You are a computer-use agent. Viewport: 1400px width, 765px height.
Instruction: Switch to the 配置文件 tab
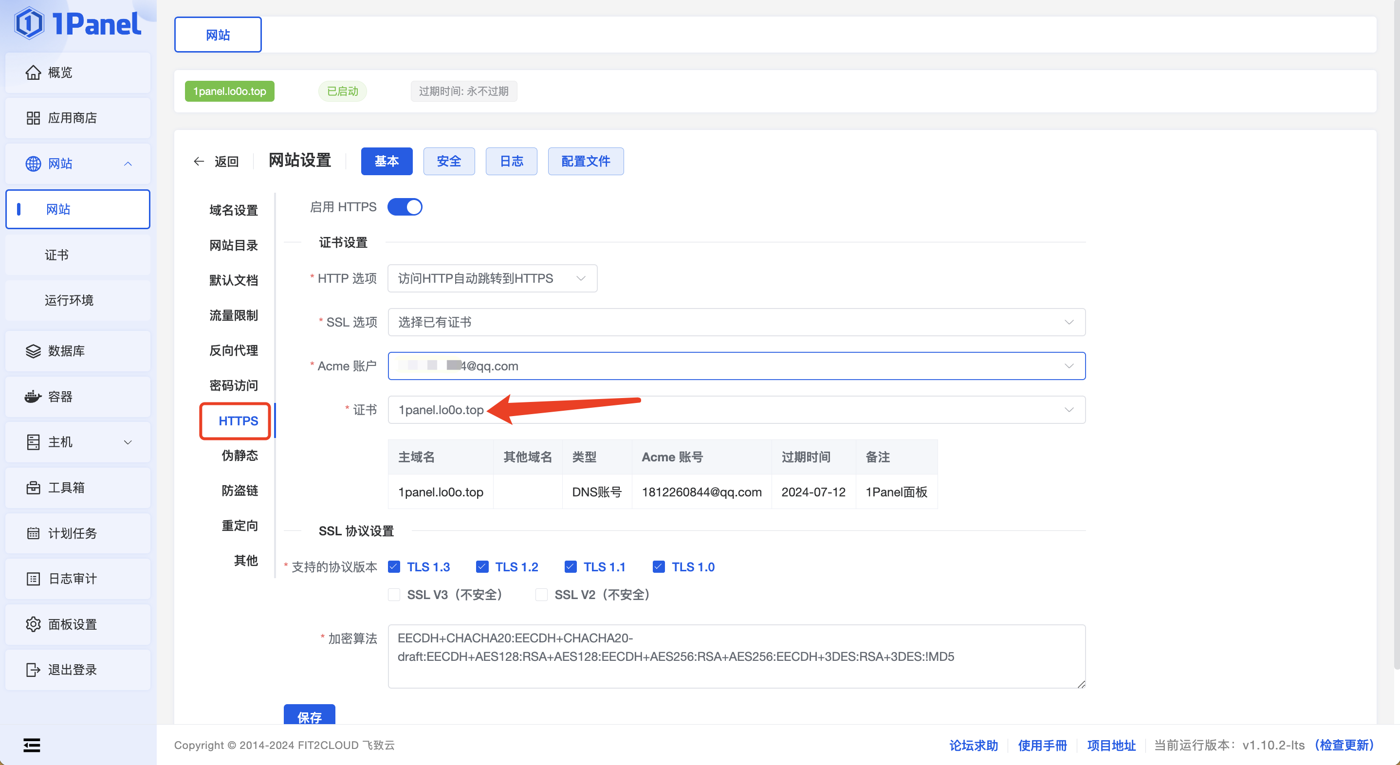click(x=585, y=162)
